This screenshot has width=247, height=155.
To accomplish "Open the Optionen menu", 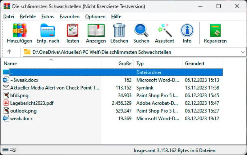I will click(x=95, y=17).
